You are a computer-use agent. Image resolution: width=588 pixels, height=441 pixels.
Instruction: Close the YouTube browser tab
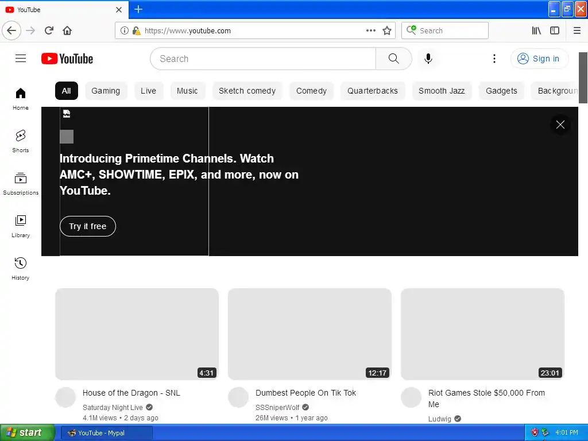119,9
